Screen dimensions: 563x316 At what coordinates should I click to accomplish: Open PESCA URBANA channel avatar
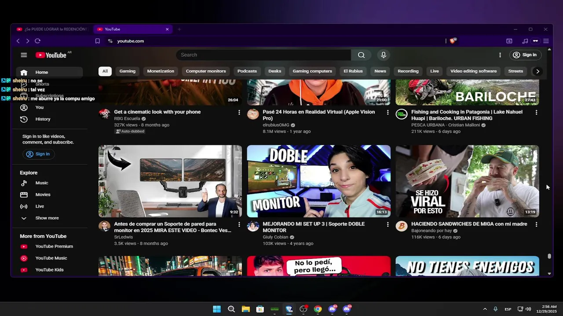click(402, 114)
